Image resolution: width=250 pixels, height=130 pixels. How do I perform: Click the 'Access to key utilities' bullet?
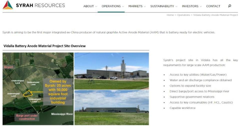coord(198,75)
